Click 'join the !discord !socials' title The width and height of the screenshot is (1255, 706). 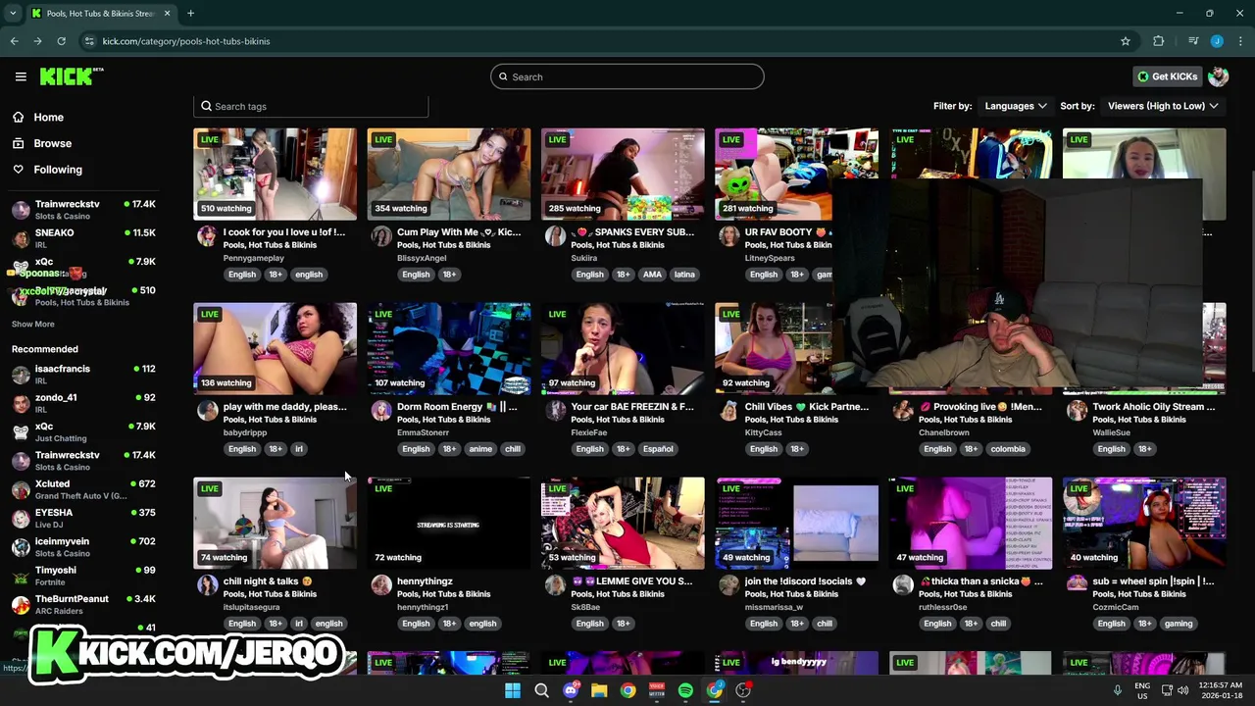pos(805,581)
